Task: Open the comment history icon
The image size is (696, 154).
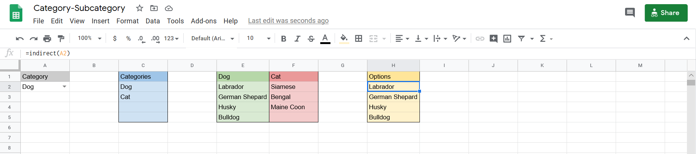Action: click(x=630, y=13)
